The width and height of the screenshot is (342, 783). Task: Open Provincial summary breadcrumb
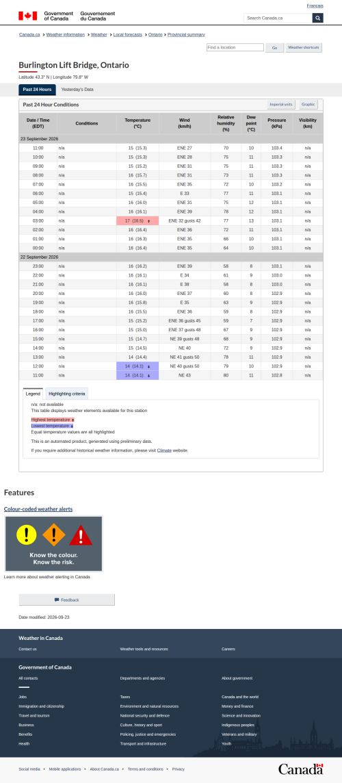tap(186, 34)
